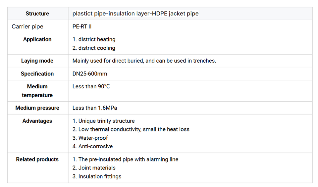Click the Medium pressure heading
Viewport: 318px width, 187px height.
37,108
